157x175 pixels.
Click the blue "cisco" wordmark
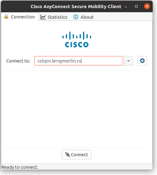coord(77,44)
